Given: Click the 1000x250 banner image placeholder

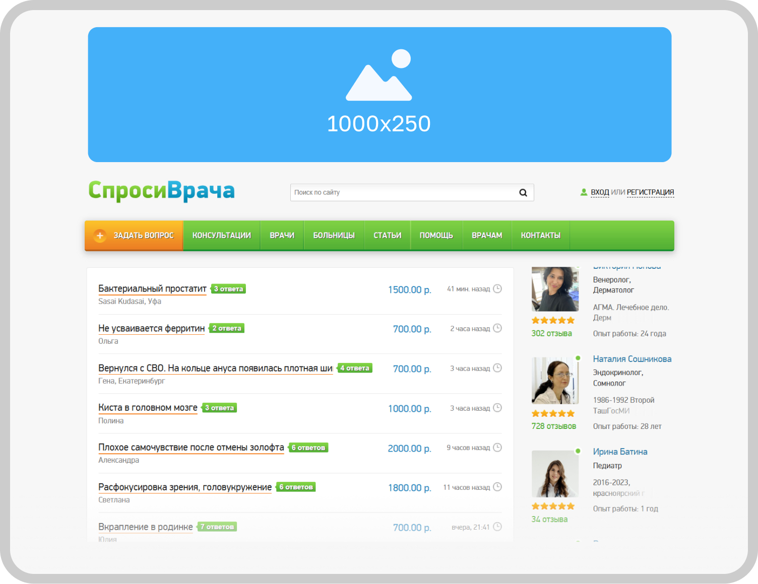Looking at the screenshot, I should (x=379, y=95).
